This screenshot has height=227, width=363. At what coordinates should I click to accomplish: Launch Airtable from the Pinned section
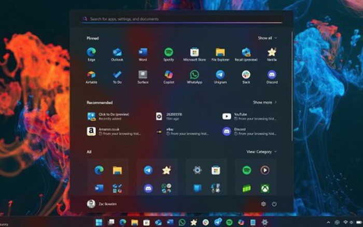[x=91, y=77]
